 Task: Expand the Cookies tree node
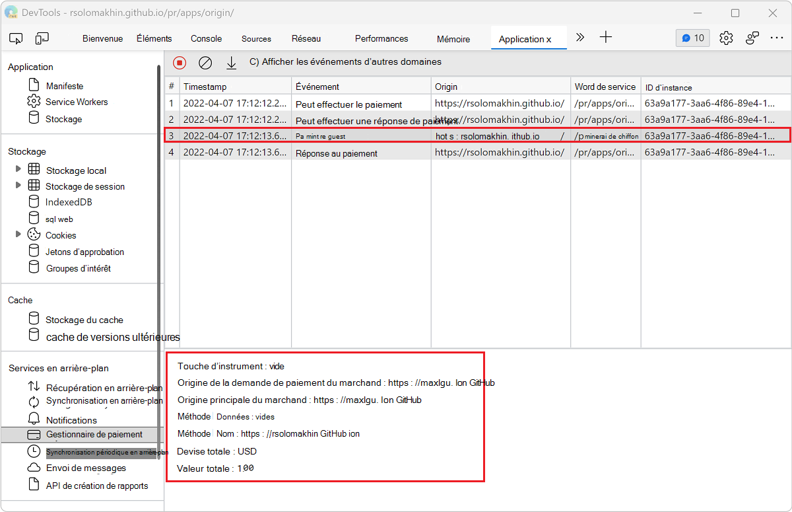point(18,235)
